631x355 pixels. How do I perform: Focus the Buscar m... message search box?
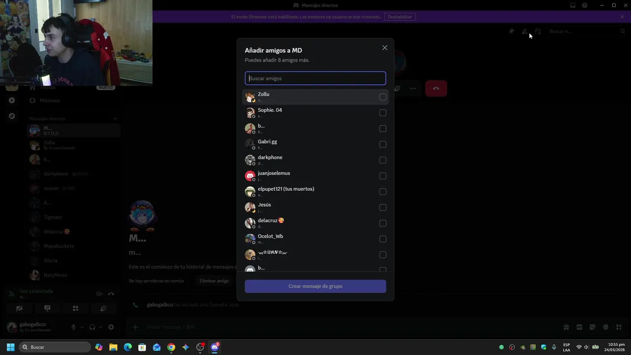[586, 31]
